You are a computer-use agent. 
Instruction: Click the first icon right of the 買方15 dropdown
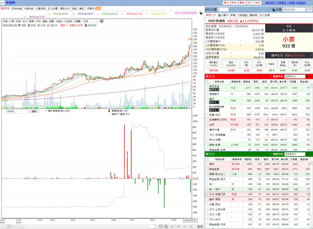(308, 76)
